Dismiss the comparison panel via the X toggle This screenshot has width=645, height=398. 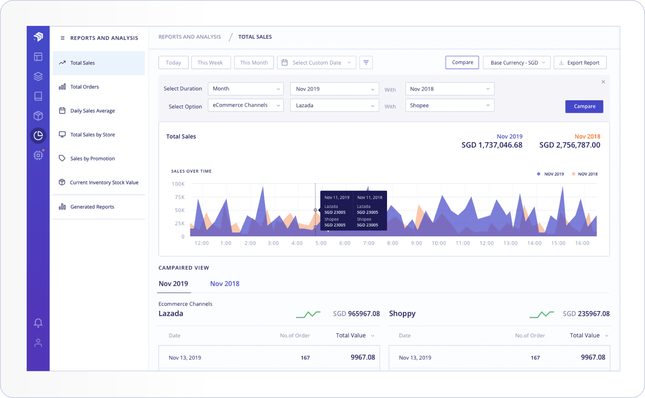603,82
